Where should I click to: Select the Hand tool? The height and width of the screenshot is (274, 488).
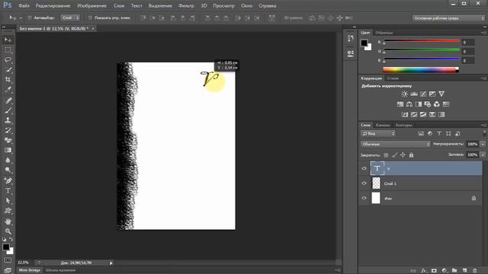[8, 221]
